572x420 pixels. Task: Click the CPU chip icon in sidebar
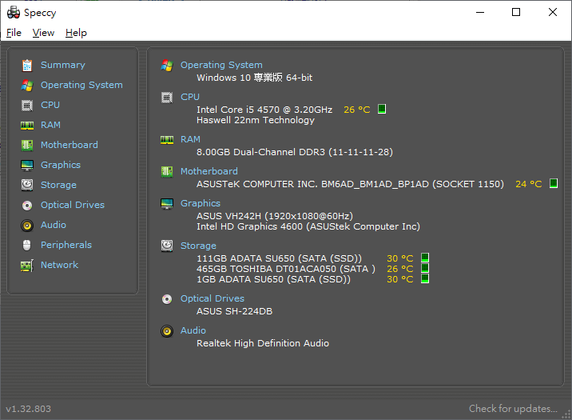(27, 105)
